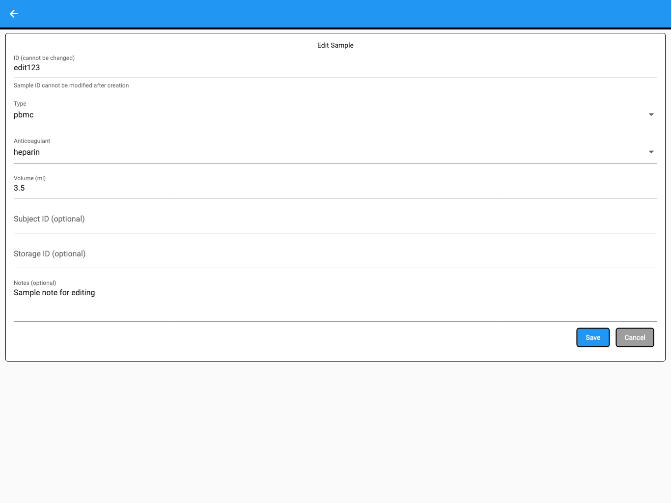The image size is (671, 503).
Task: Click 'Sample ID cannot be modified after creation' text
Action: [71, 85]
